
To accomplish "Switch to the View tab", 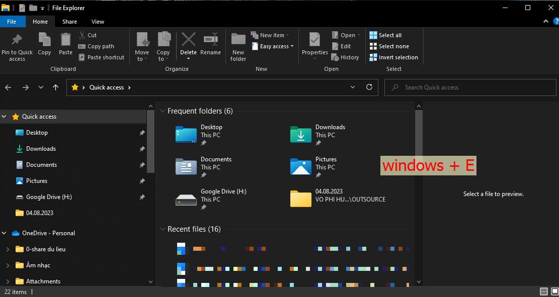I will click(98, 22).
